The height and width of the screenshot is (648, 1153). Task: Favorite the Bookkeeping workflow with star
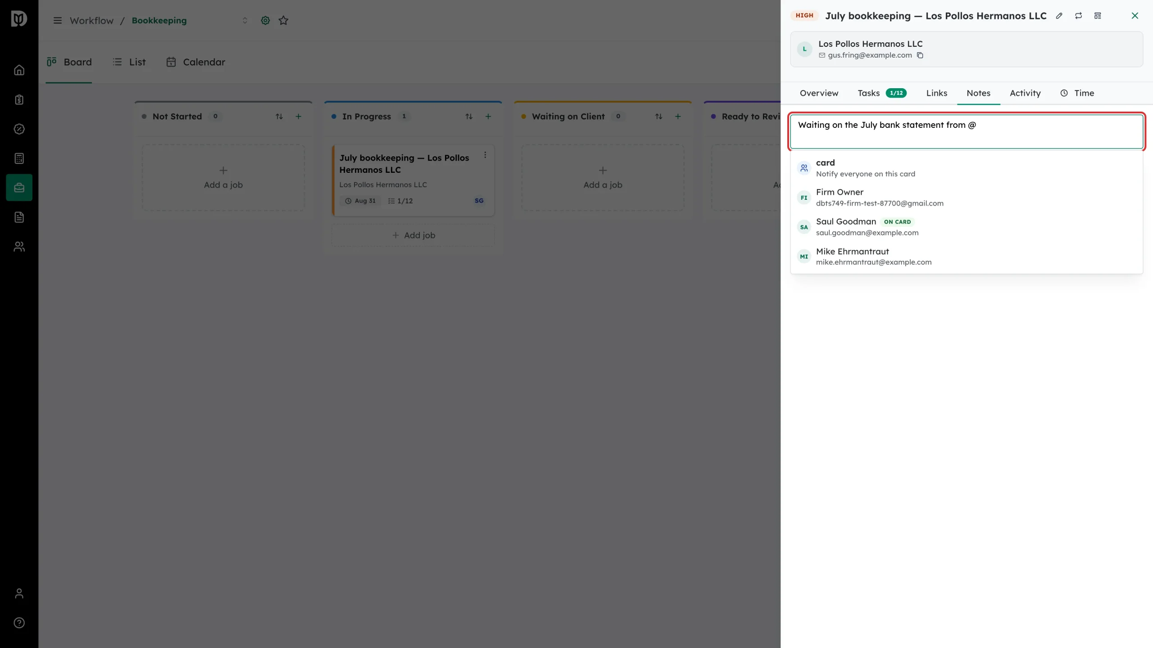[283, 20]
